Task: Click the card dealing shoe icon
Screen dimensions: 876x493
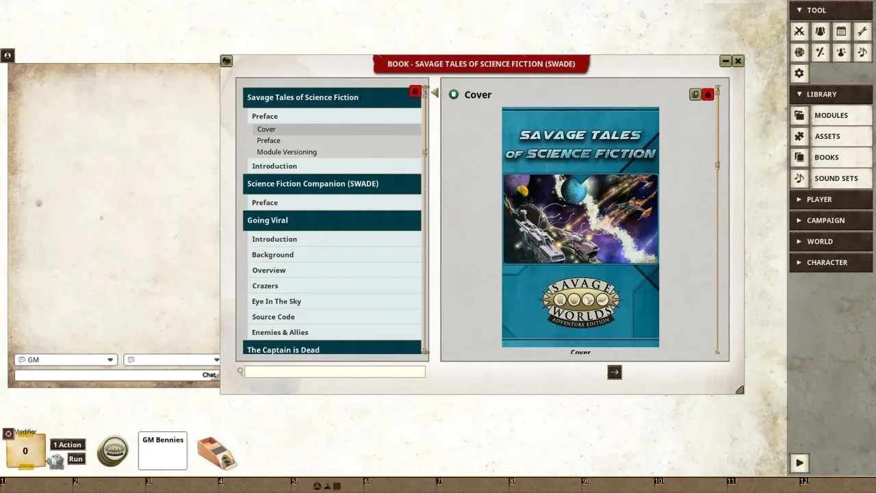Action: click(x=216, y=453)
